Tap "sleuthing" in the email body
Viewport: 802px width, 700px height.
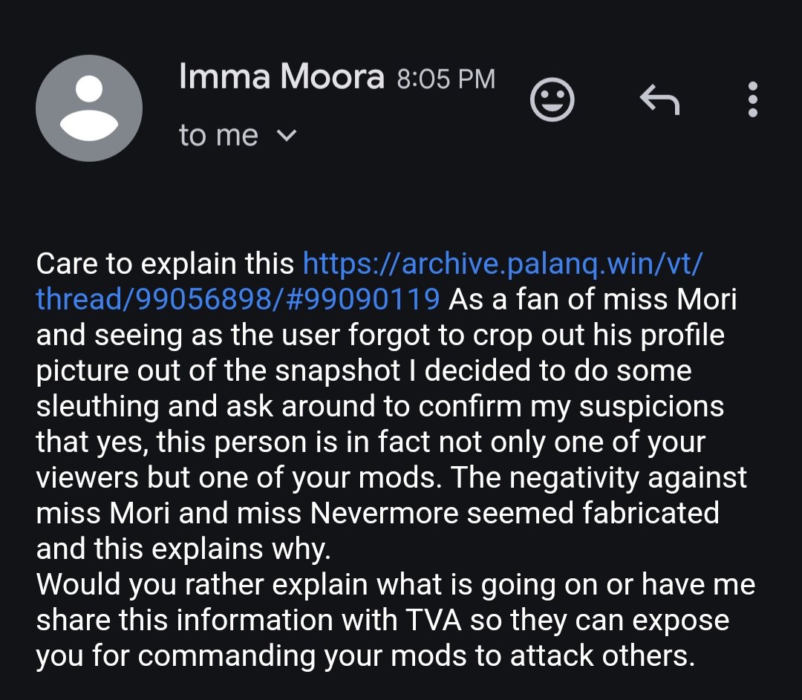[x=98, y=407]
